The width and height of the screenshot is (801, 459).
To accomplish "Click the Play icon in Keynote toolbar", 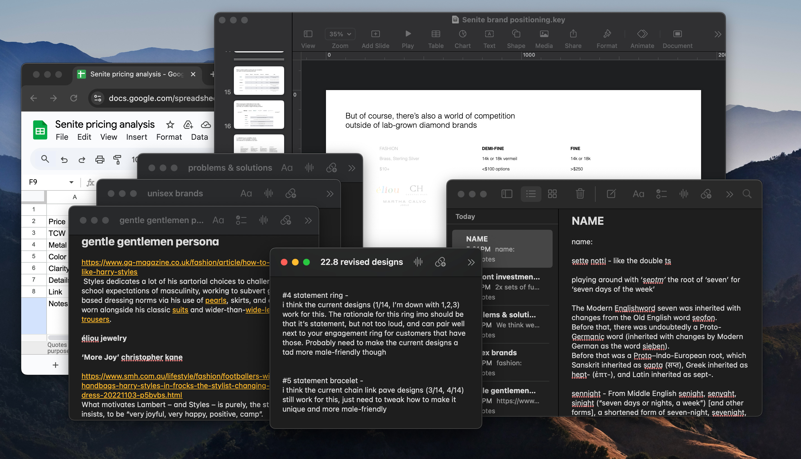I will tap(407, 34).
